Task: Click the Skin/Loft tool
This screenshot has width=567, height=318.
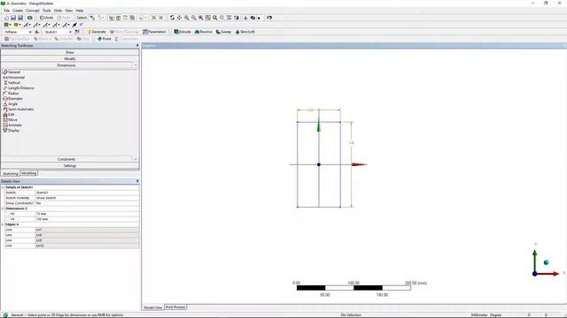Action: 245,32
